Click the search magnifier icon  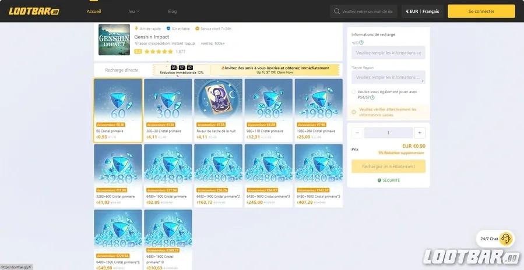[x=336, y=11]
